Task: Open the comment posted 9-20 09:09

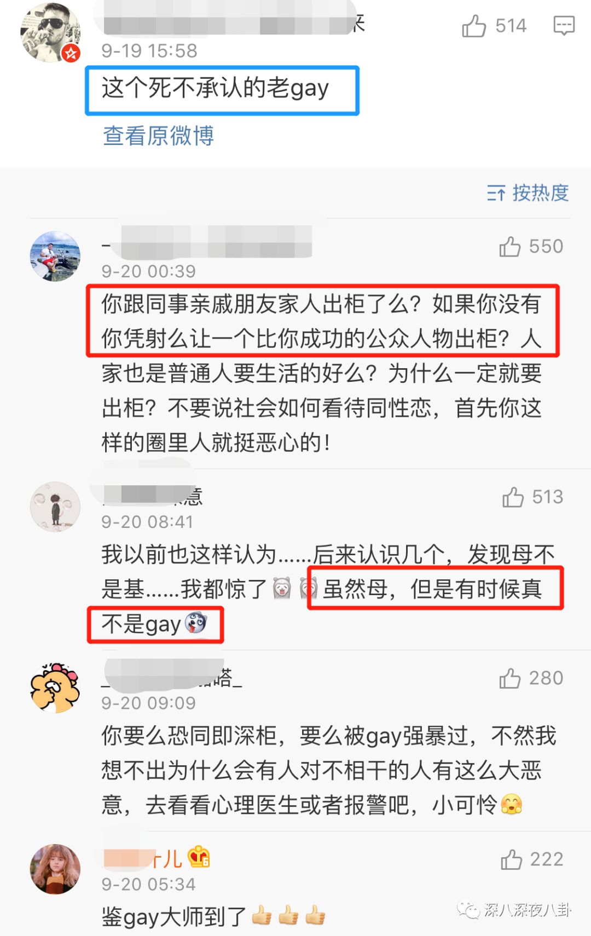Action: 328,770
